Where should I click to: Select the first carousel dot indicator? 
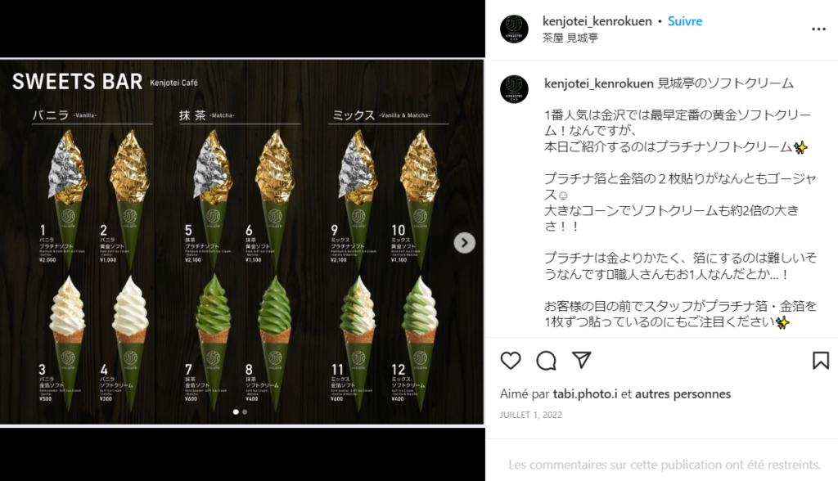coord(236,412)
